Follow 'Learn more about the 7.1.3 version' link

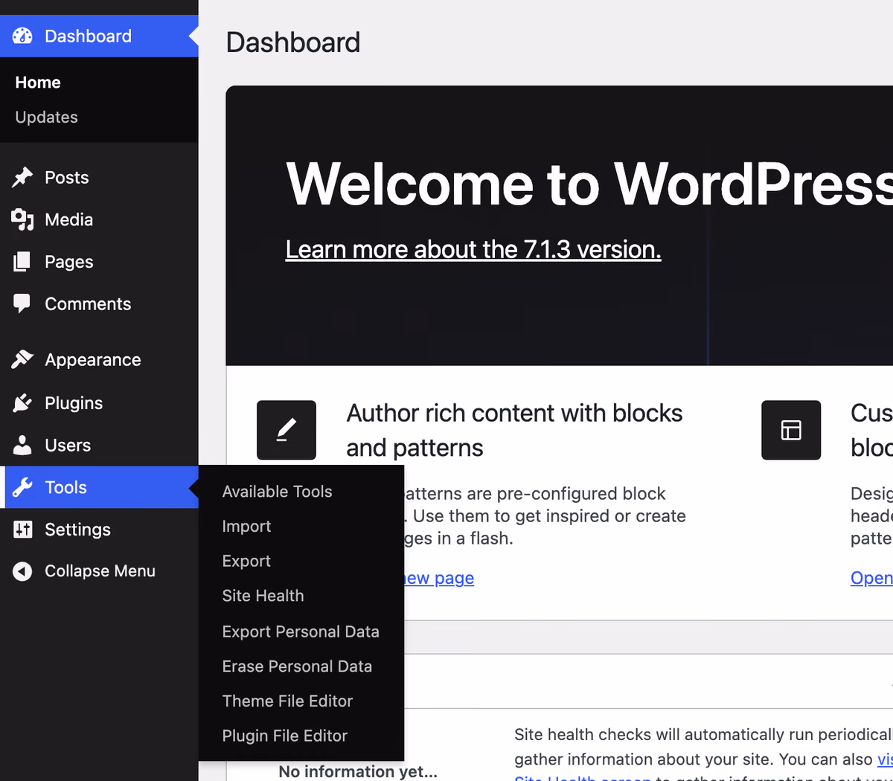(473, 249)
